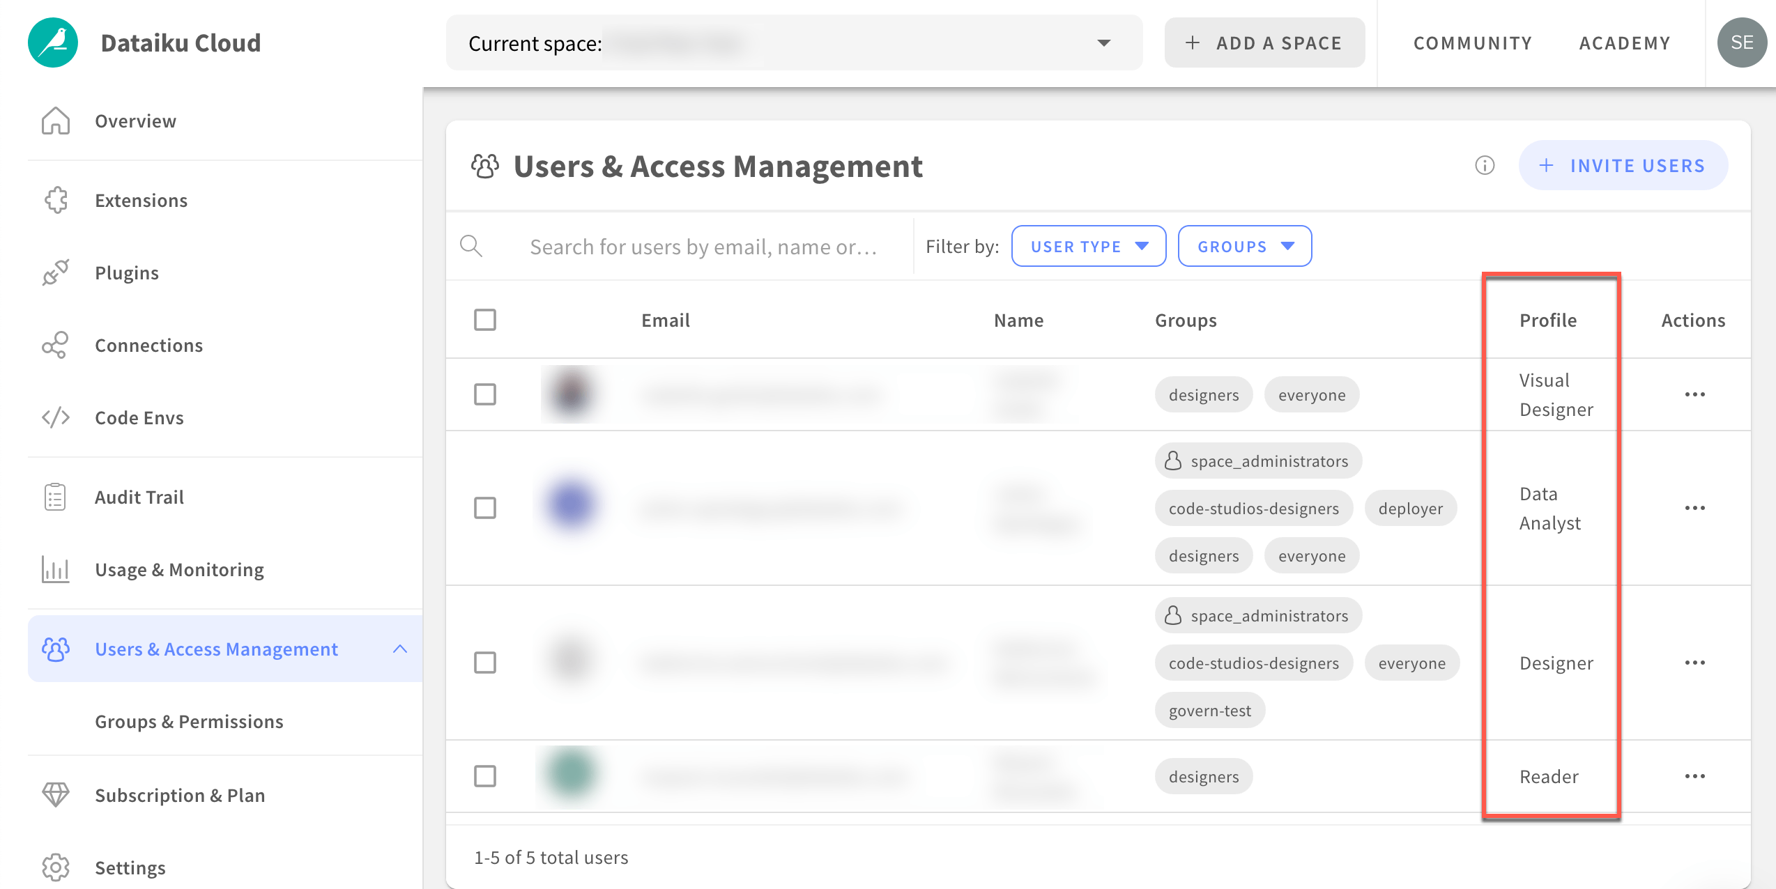Click the Invite Users button
Screen dimensions: 1776x889
pyautogui.click(x=1623, y=165)
